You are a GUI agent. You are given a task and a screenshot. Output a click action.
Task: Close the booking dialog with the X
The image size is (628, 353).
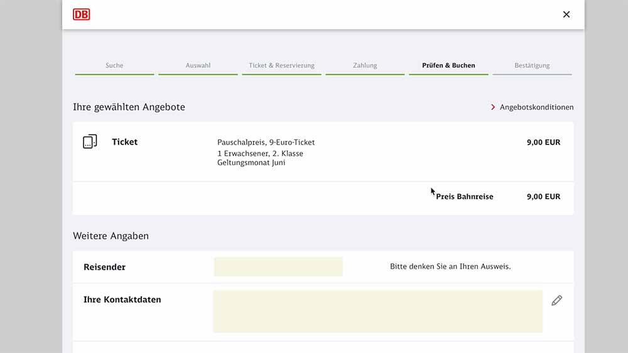pos(566,14)
